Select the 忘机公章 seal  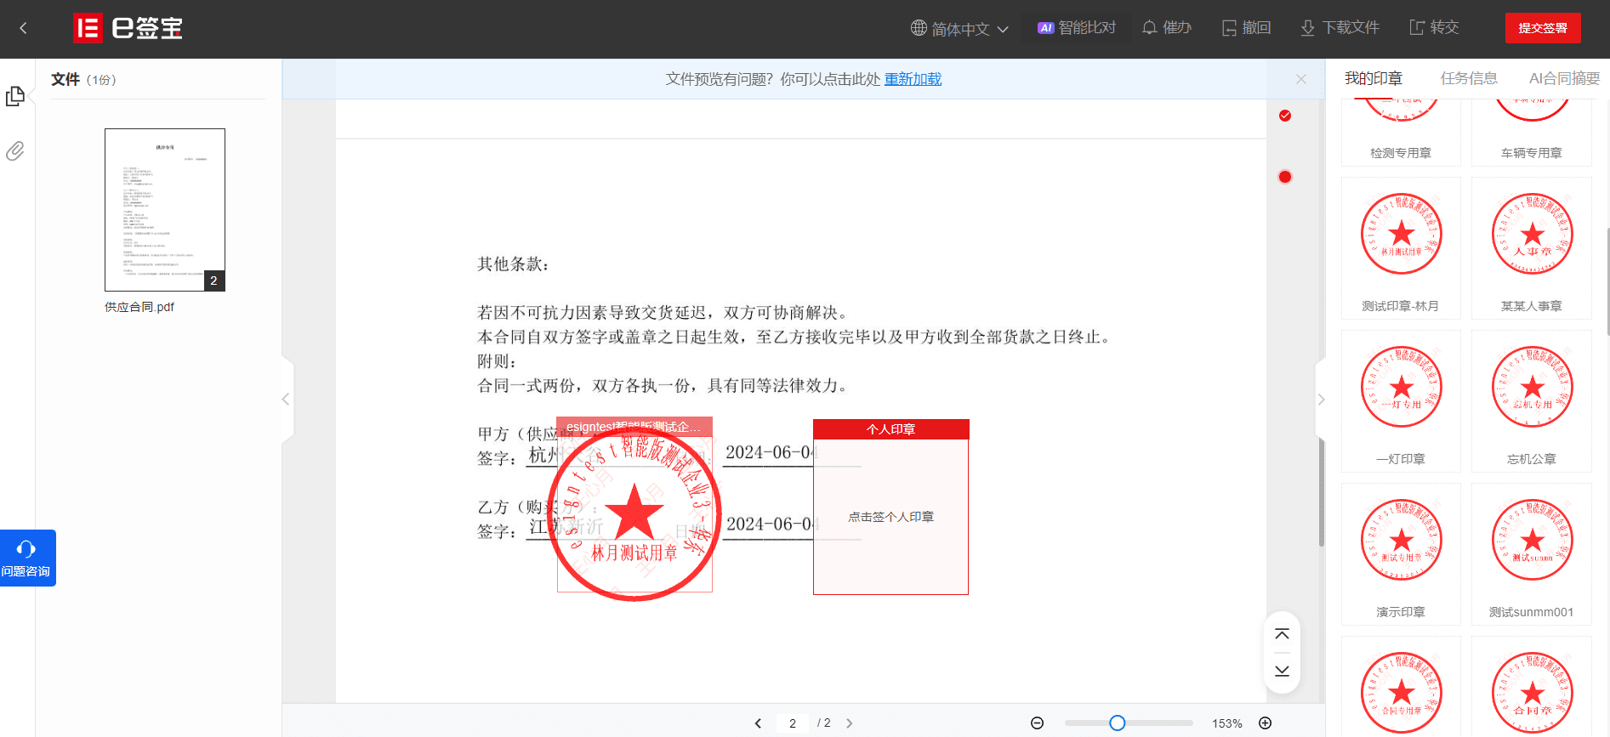[1532, 401]
